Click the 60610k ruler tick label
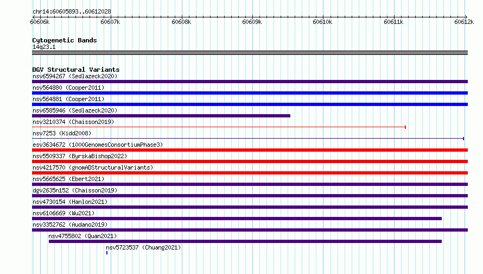The width and height of the screenshot is (483, 274). click(322, 22)
